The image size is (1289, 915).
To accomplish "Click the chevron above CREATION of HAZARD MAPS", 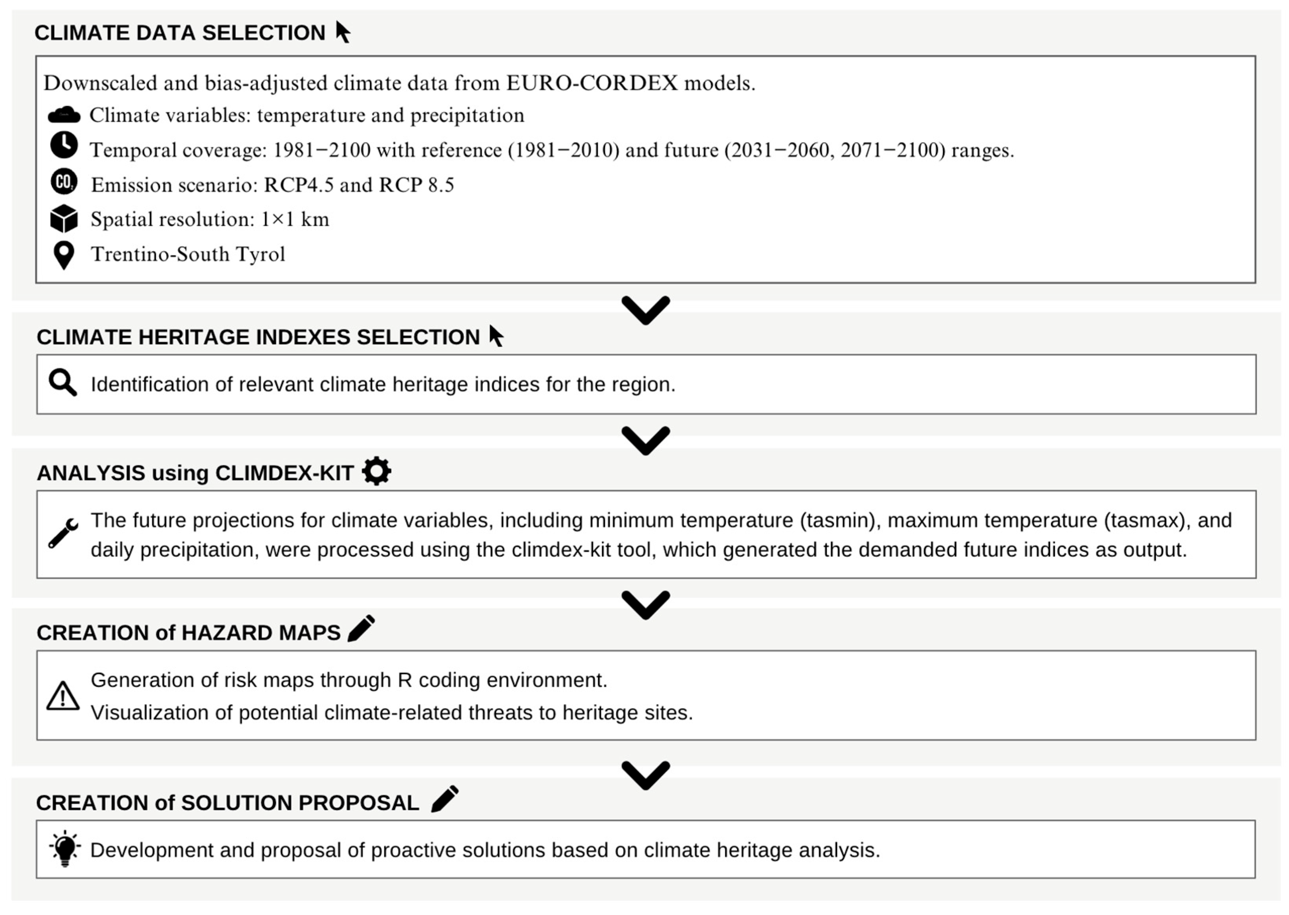I will [x=645, y=605].
